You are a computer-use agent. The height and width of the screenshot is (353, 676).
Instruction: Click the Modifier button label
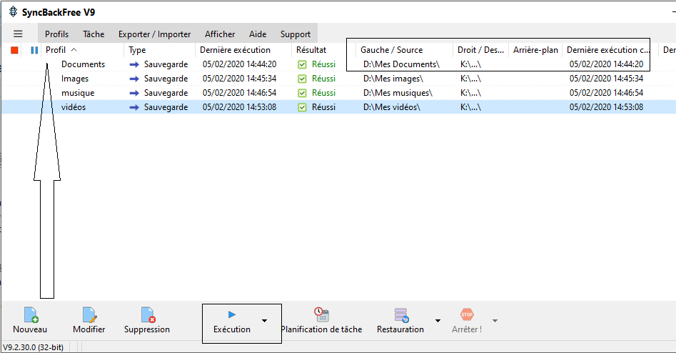click(x=89, y=329)
